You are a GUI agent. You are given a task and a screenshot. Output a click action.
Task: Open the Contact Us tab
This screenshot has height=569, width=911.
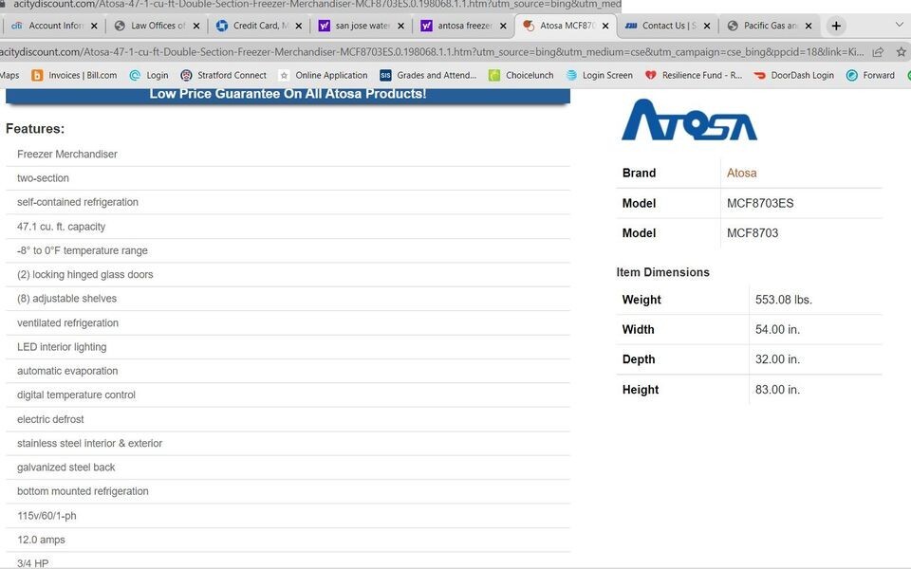click(668, 26)
